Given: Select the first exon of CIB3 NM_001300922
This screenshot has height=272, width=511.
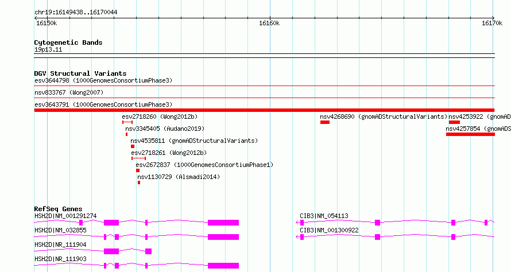Looking at the screenshot, I should [x=302, y=237].
